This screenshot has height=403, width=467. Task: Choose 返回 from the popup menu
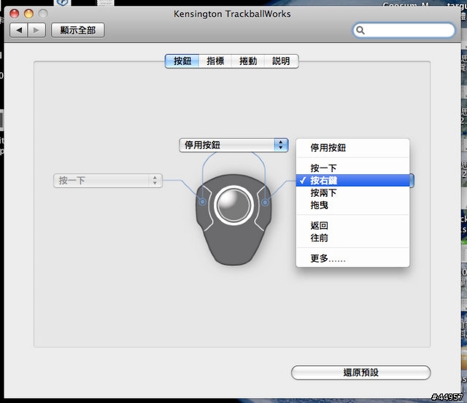coord(352,225)
